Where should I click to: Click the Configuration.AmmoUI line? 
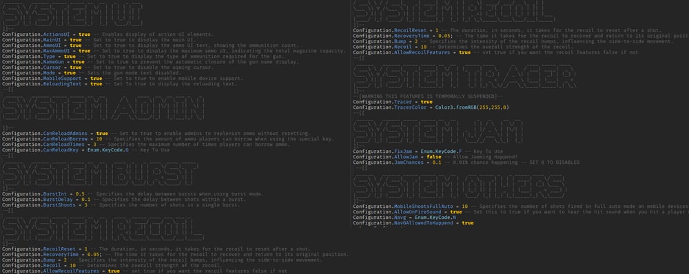click(150, 45)
